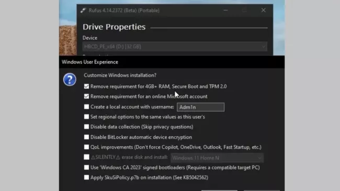Click the Device label in the Rufus window
This screenshot has width=340, height=191.
click(x=90, y=38)
